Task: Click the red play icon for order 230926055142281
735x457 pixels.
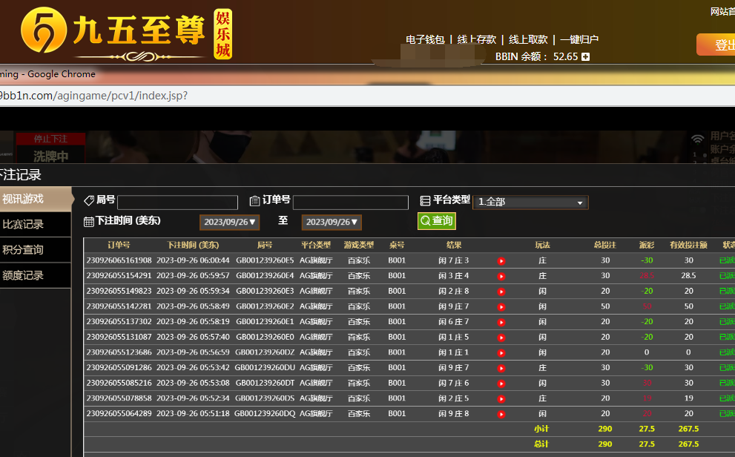Action: coord(501,307)
